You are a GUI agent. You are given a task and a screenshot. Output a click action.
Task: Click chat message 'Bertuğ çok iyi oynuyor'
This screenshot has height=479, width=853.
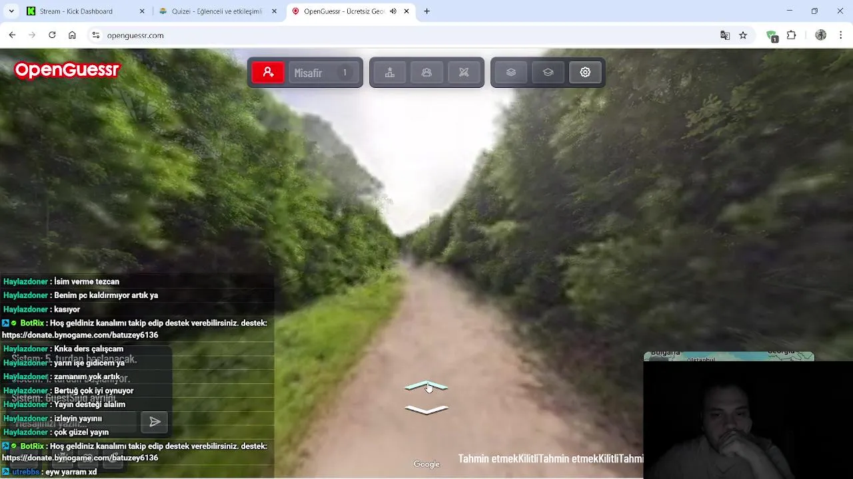click(x=94, y=391)
